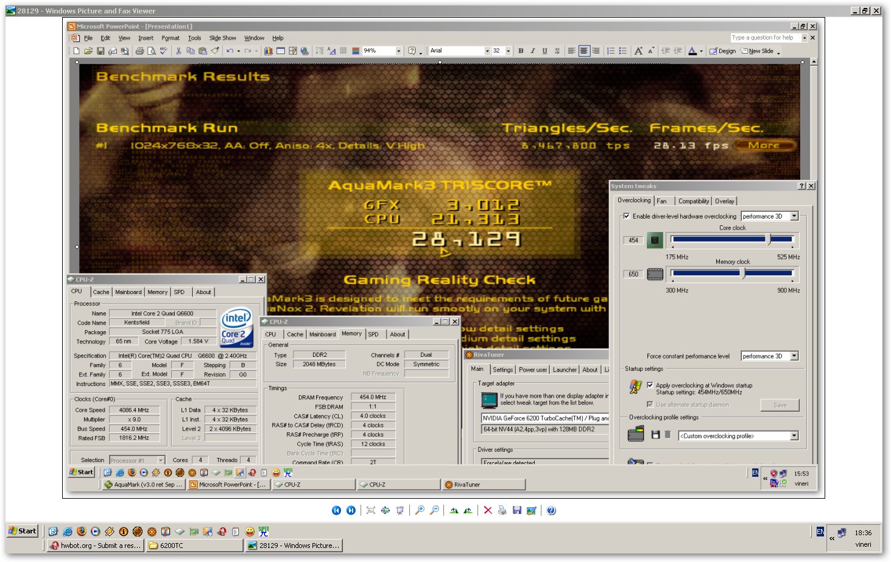
Task: Click the PowerPoint Italic icon
Action: pyautogui.click(x=532, y=51)
